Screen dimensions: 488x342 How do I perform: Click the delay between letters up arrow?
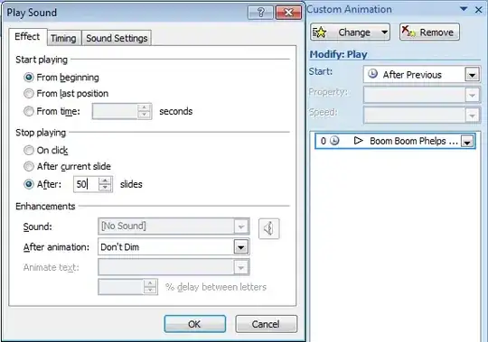click(150, 283)
